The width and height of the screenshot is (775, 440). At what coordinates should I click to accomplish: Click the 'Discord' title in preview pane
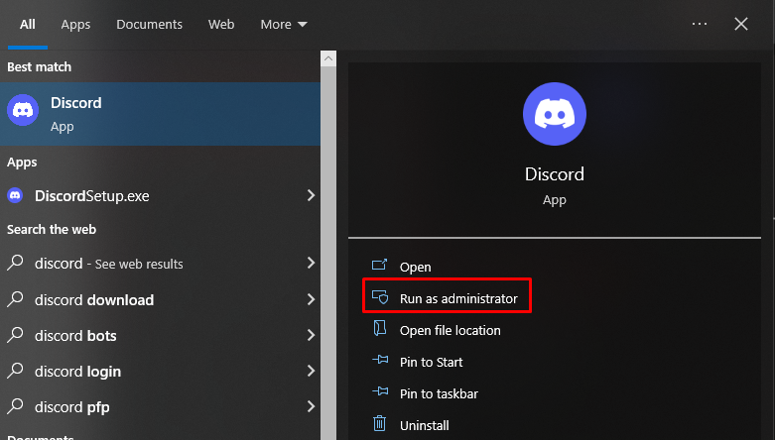(x=555, y=174)
